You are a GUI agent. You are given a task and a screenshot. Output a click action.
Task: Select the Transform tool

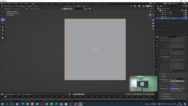pos(3,30)
